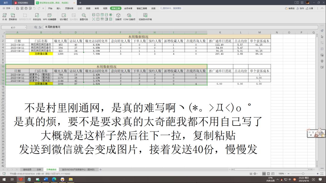Open 加载项 add-ins
The image size is (326, 183).
[x=118, y=17]
